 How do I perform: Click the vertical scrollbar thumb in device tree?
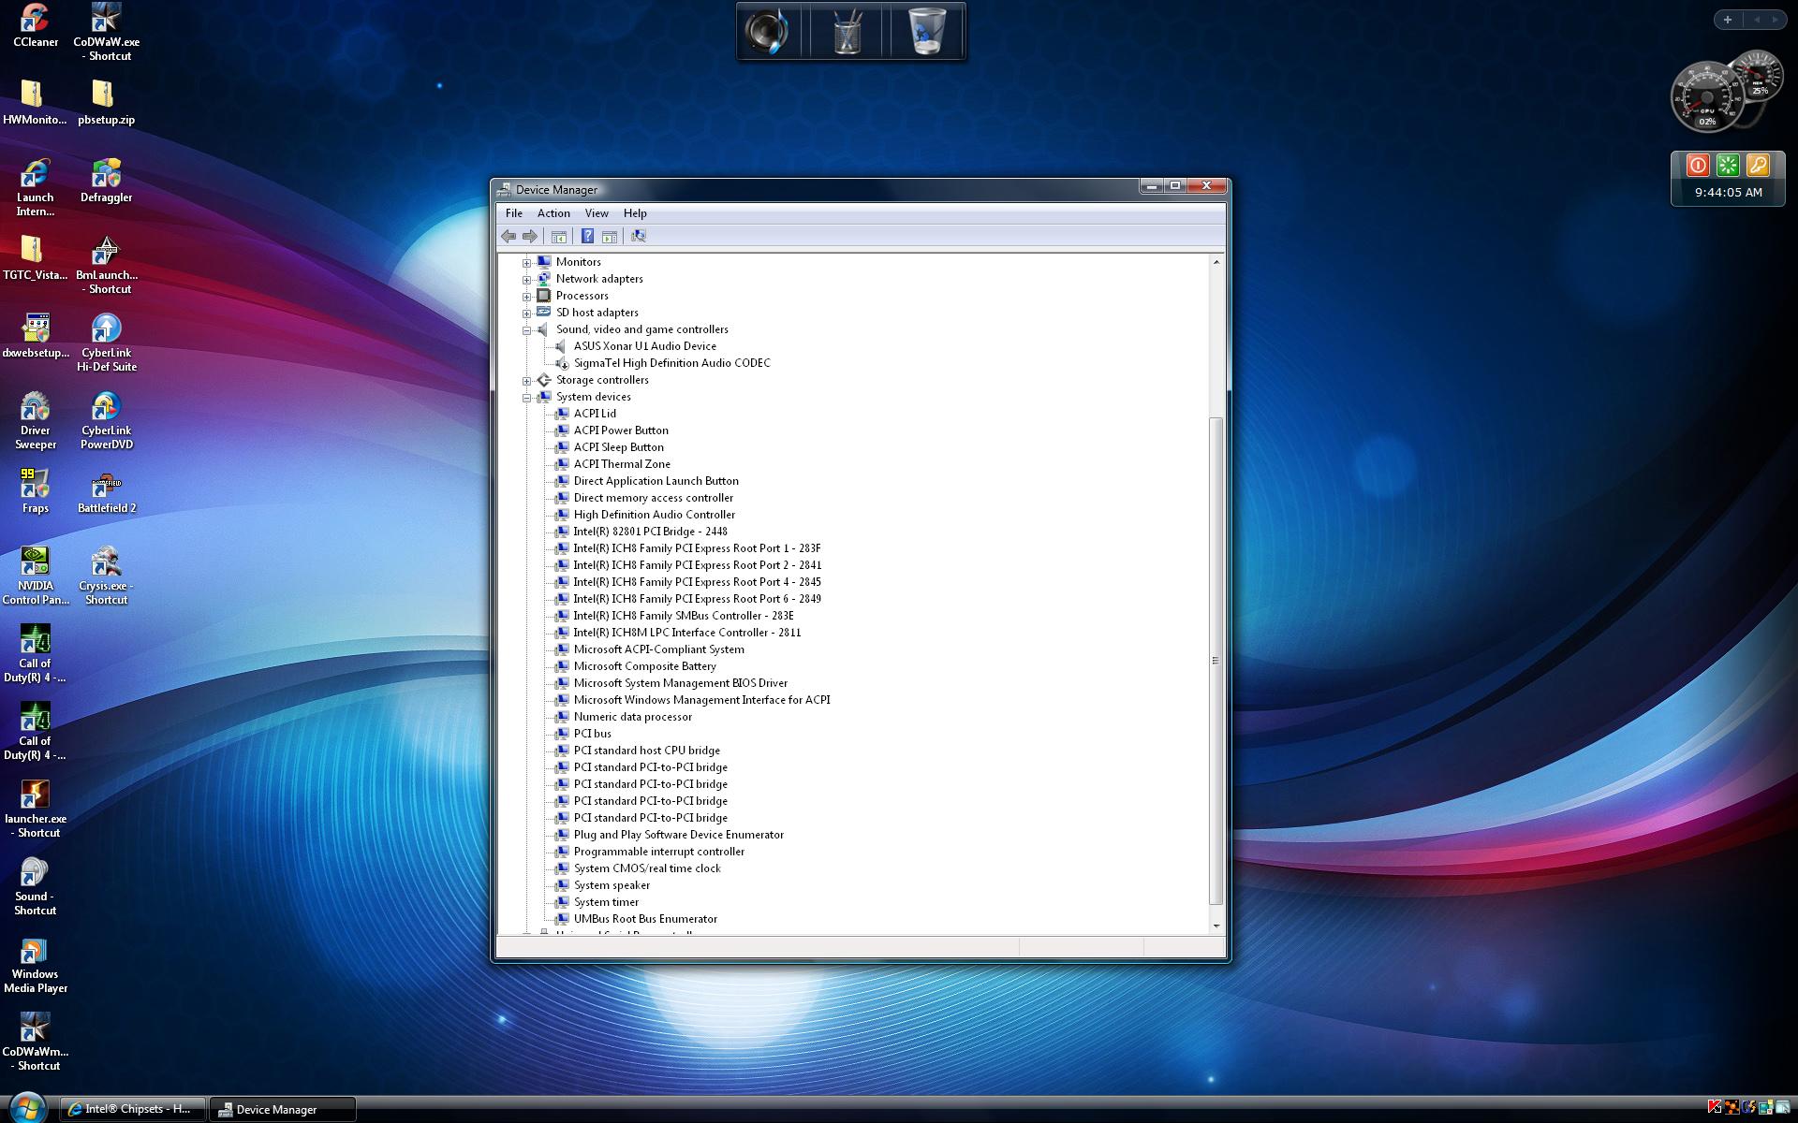(x=1216, y=661)
